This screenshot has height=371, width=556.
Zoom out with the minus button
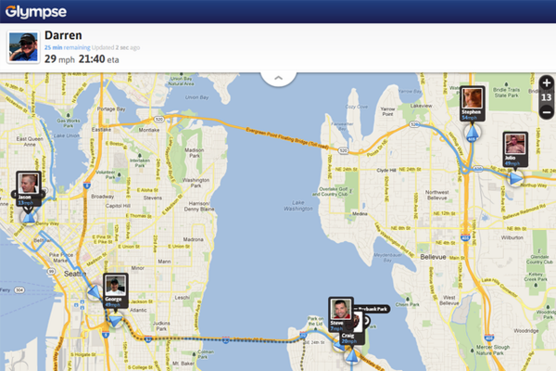click(547, 112)
